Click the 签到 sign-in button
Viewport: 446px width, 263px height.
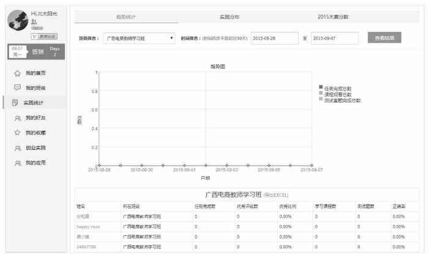37,52
